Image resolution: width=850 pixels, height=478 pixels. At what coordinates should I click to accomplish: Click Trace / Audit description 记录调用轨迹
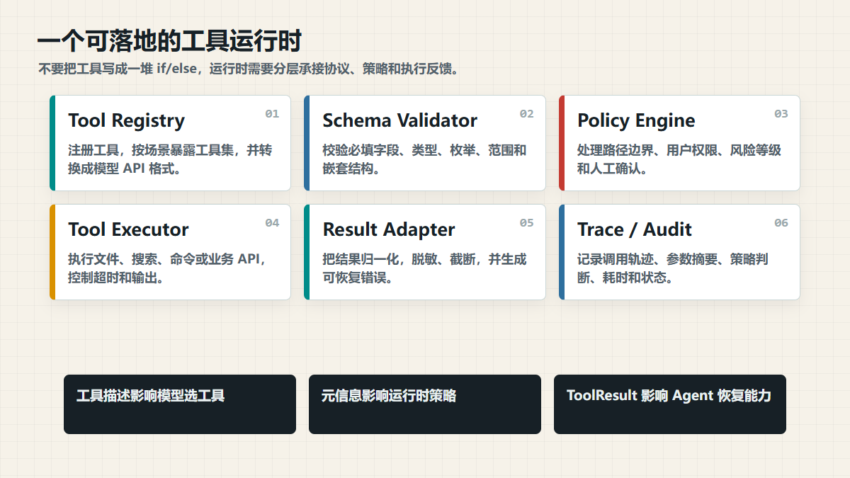click(673, 268)
